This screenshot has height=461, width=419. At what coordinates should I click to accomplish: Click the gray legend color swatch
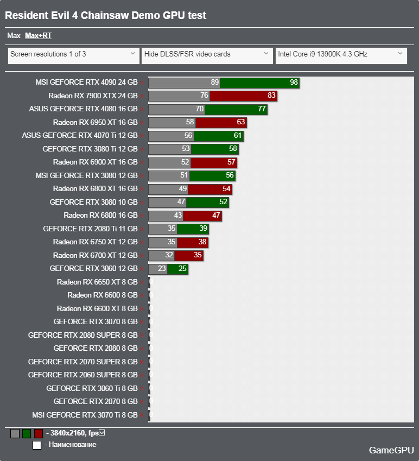click(15, 433)
